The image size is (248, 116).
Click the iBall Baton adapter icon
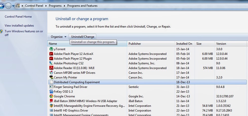[51, 101]
